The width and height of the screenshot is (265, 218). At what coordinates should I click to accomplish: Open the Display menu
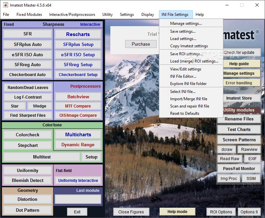[x=148, y=15]
